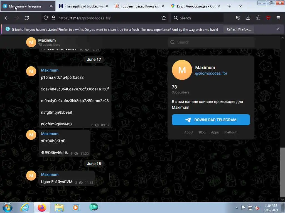The height and width of the screenshot is (213, 285).
Task: Click the green round taskbar app icon
Action: (x=94, y=207)
